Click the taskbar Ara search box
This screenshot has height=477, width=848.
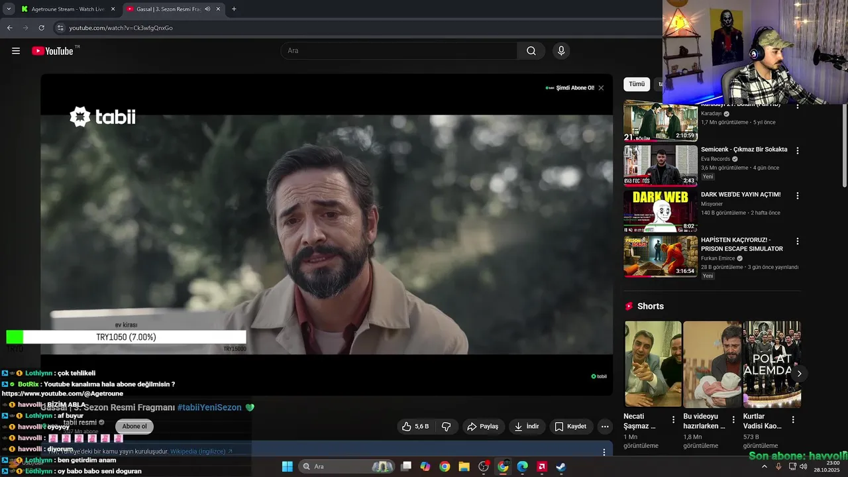pyautogui.click(x=347, y=466)
